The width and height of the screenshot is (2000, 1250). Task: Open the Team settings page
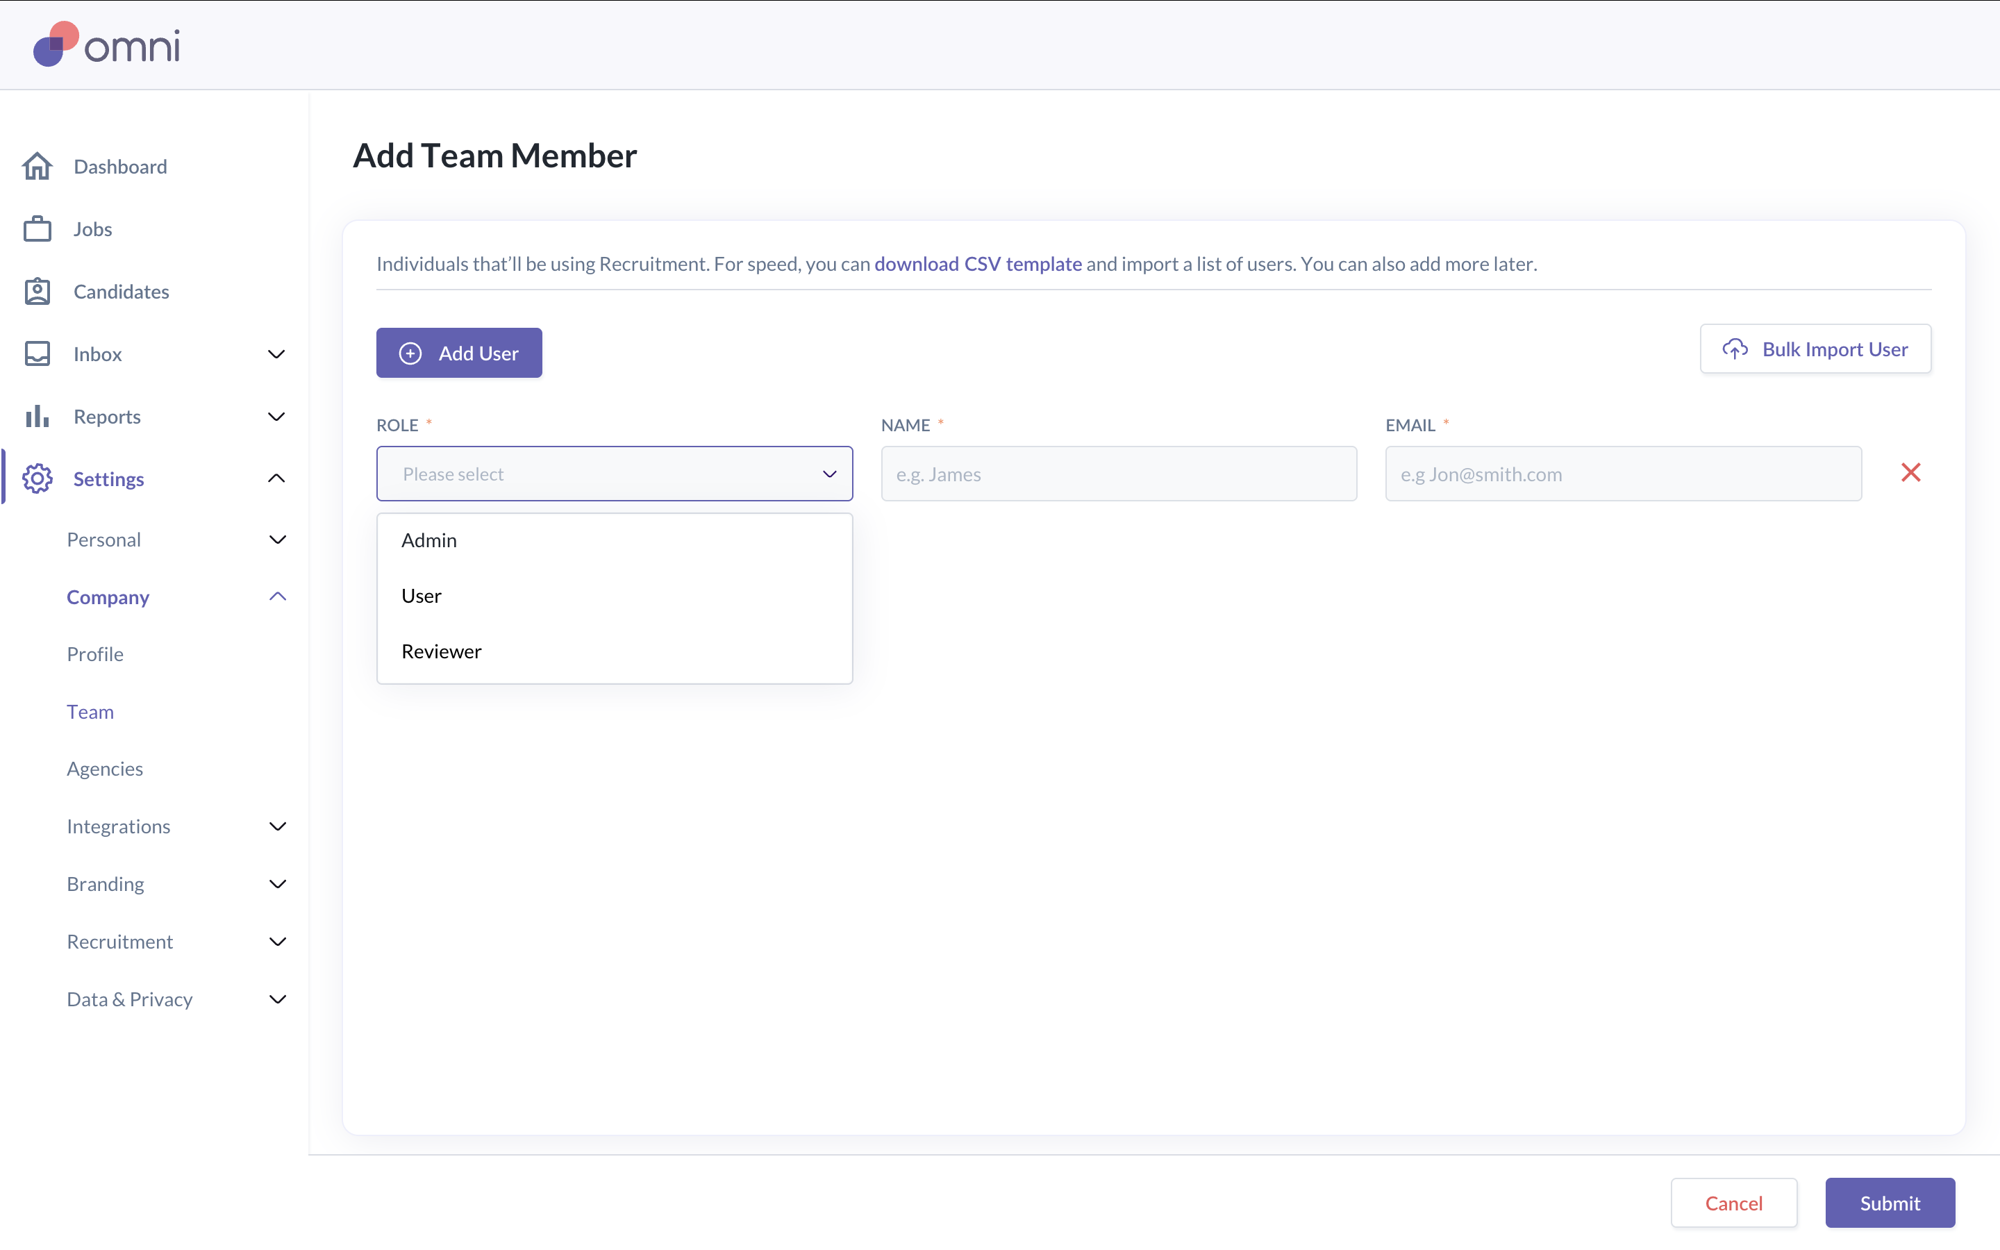[x=90, y=711]
